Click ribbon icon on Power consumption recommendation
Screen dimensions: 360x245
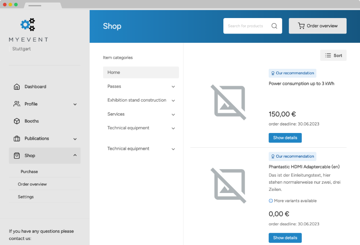click(273, 73)
